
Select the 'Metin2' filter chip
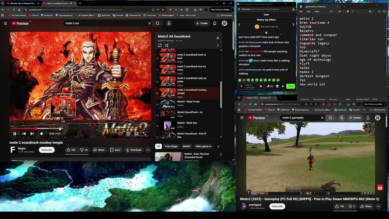pos(187,146)
